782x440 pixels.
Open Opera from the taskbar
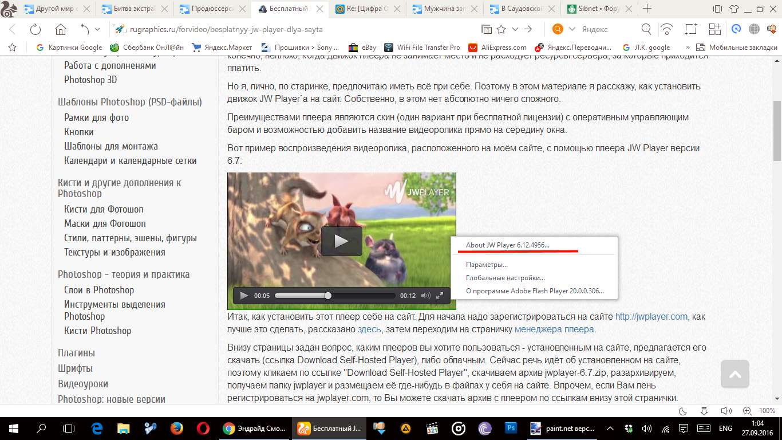tap(203, 428)
